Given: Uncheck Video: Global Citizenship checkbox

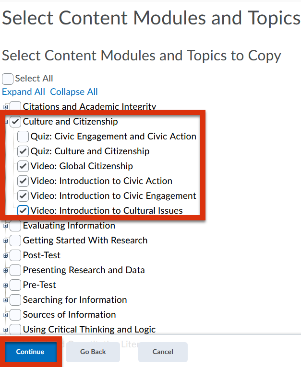Looking at the screenshot, I should 23,166.
